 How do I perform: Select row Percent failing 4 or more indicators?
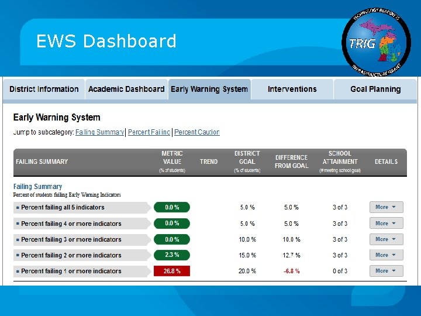82,224
